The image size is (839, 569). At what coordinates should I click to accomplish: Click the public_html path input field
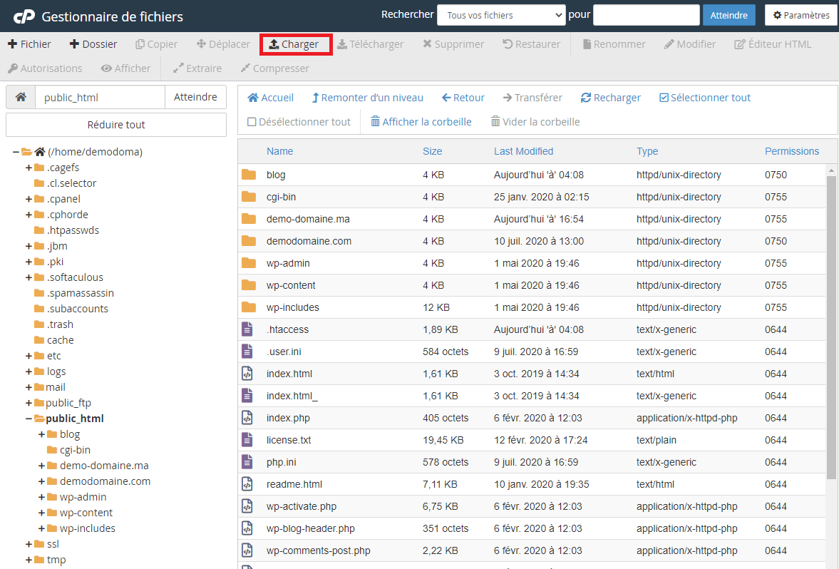pos(100,97)
